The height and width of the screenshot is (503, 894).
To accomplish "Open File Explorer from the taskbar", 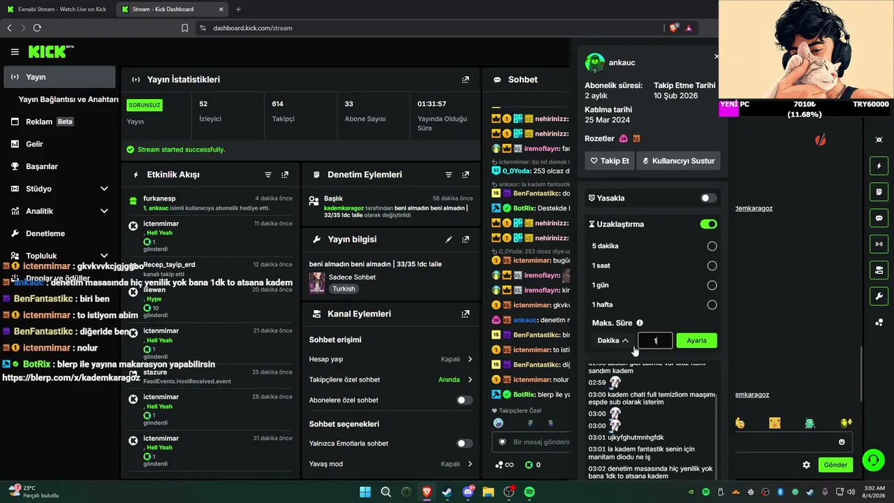I will (488, 492).
